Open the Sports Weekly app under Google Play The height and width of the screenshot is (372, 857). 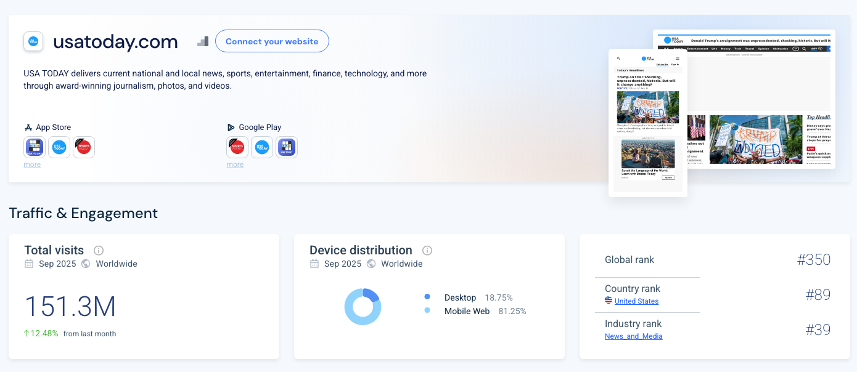[237, 147]
